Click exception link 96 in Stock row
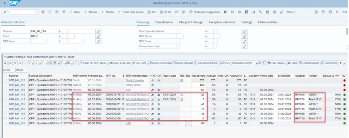This screenshot has height=138, width=349. (182, 80)
